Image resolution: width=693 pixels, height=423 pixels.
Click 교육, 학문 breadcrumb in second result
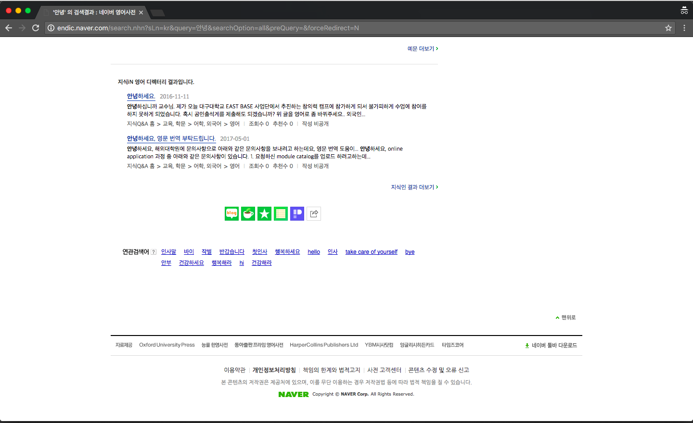174,166
